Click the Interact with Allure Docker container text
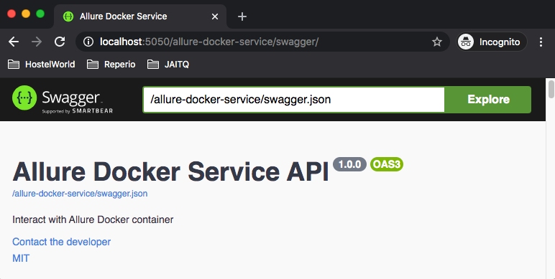Screen dimensions: 555x279 pyautogui.click(x=93, y=219)
